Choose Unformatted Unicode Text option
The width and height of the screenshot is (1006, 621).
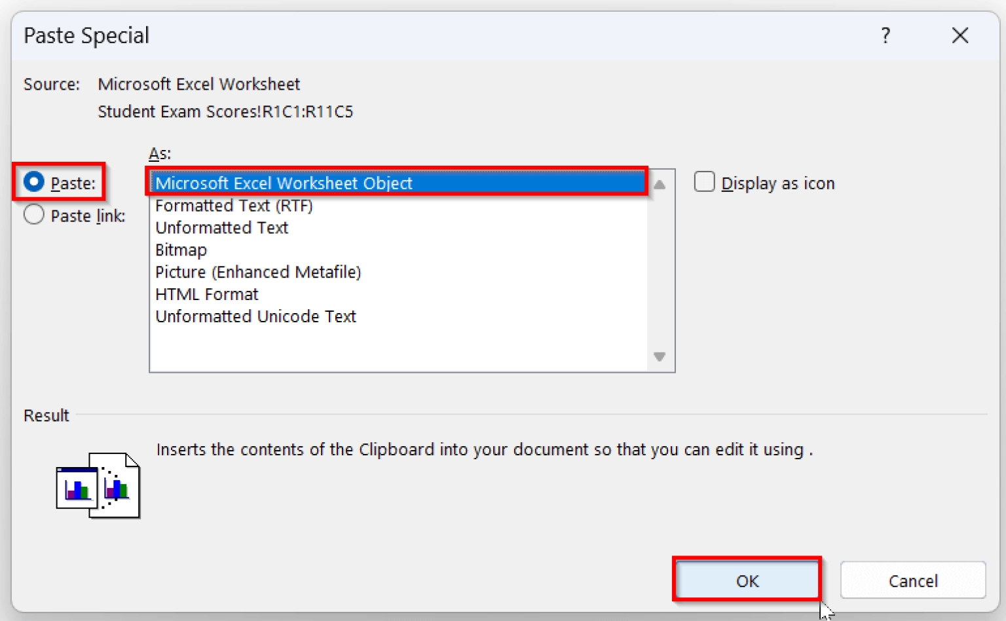(255, 316)
